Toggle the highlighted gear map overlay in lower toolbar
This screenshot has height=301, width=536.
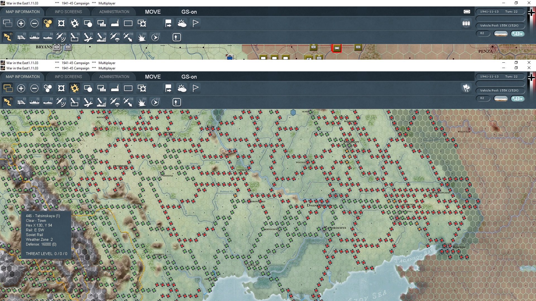pyautogui.click(x=75, y=88)
